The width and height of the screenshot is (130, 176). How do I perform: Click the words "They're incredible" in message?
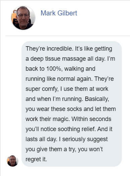pos(49,49)
